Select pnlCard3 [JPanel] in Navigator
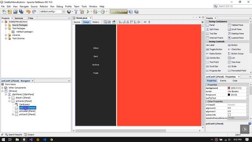 pyautogui.click(x=27, y=114)
